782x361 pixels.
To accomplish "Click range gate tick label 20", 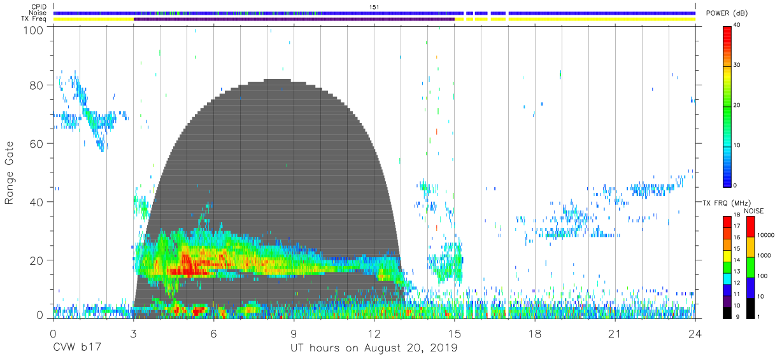I will coord(38,260).
